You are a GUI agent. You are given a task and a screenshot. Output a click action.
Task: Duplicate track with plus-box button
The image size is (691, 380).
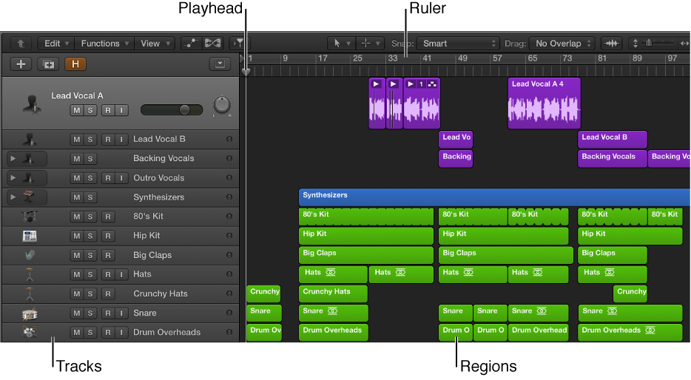(x=49, y=64)
